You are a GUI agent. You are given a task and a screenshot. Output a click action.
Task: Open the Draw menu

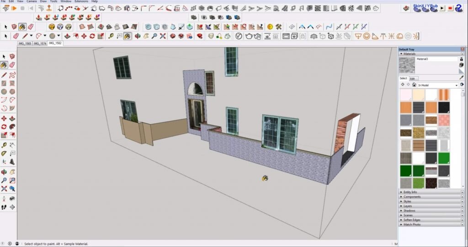click(x=43, y=1)
